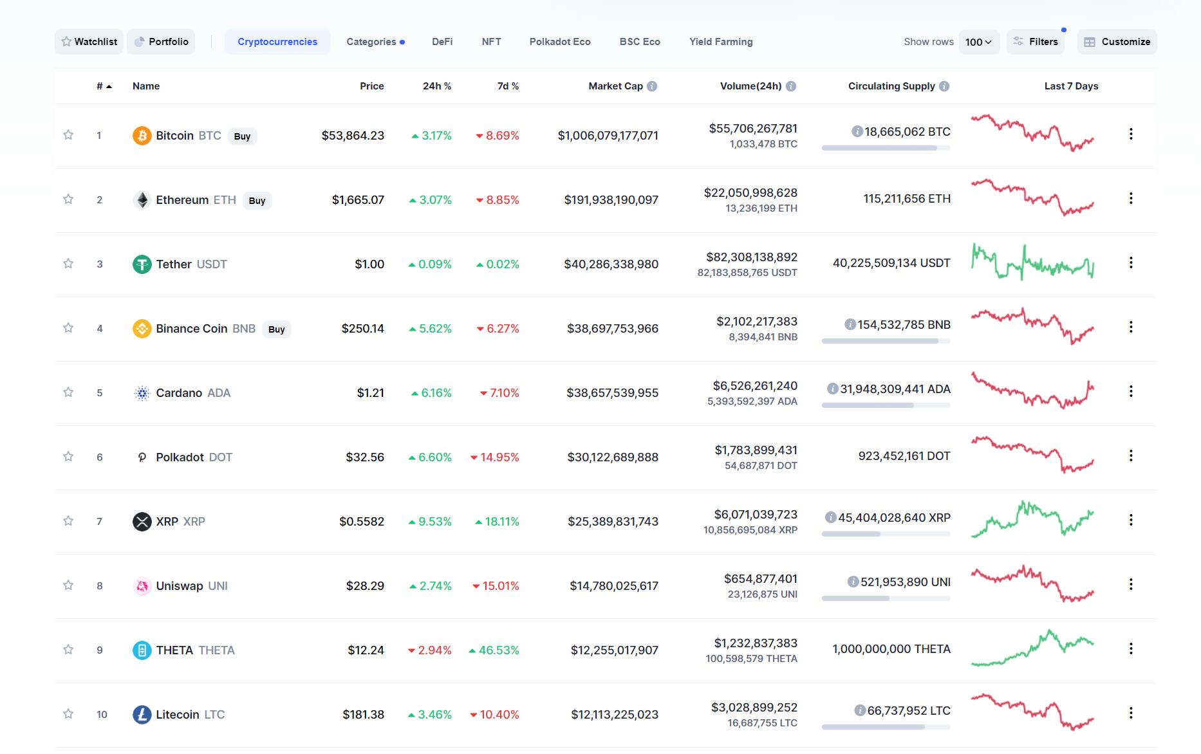Click the Ethereum diamond logo
Viewport: 1201px width, 754px height.
click(x=142, y=200)
